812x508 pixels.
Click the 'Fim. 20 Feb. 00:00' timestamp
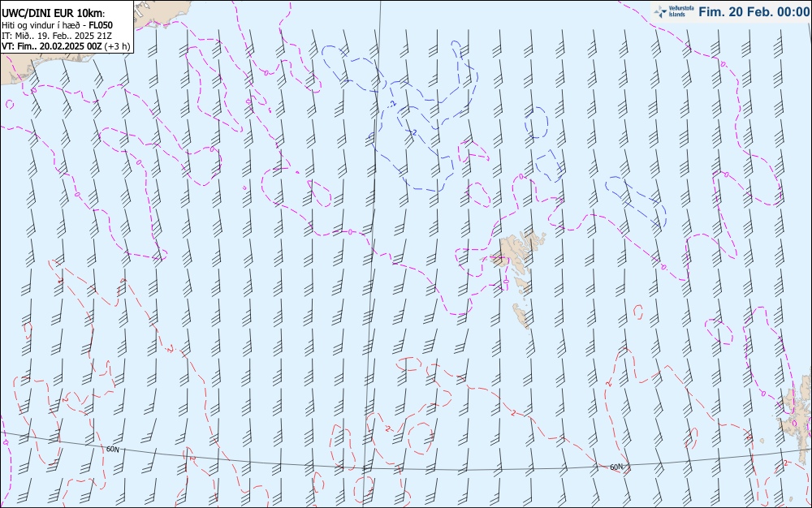click(x=754, y=11)
